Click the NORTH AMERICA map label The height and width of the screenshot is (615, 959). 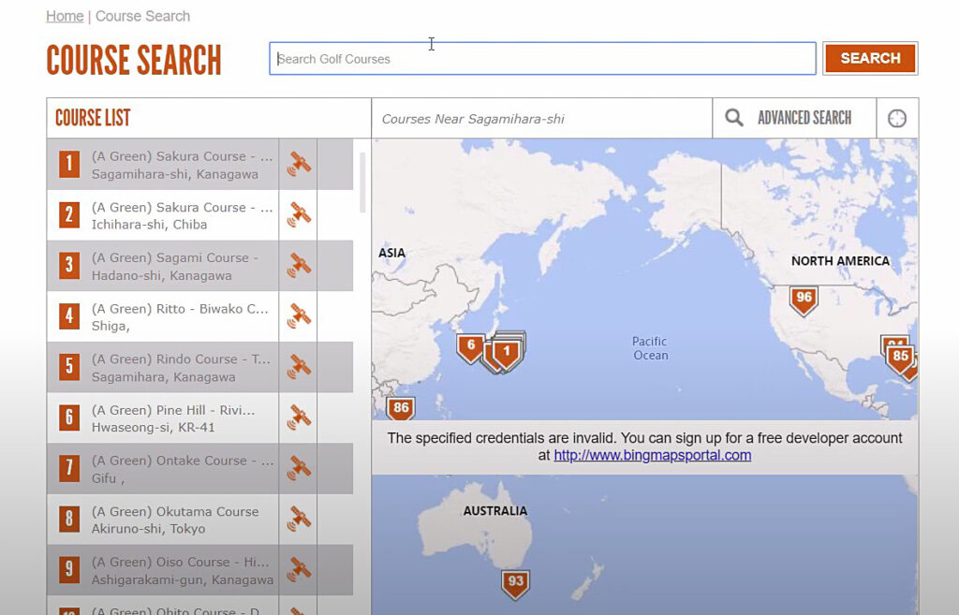coord(840,261)
